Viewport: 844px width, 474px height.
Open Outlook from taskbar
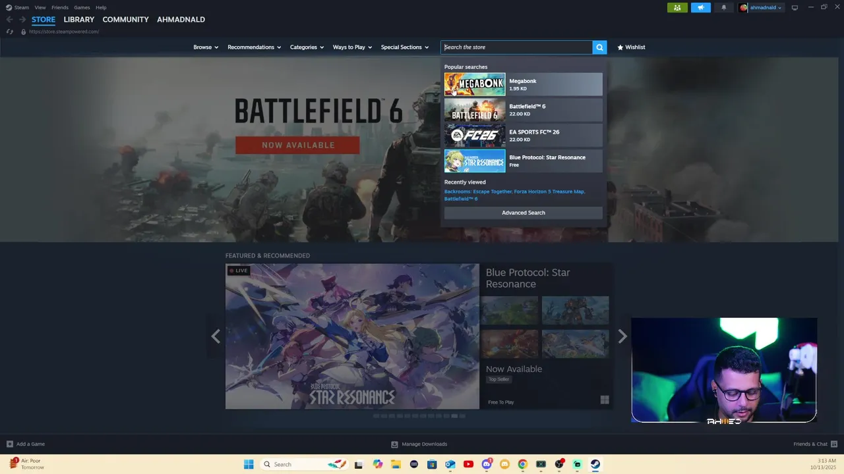point(450,464)
